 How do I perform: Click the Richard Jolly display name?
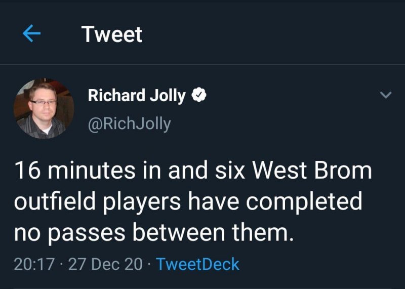click(x=137, y=95)
